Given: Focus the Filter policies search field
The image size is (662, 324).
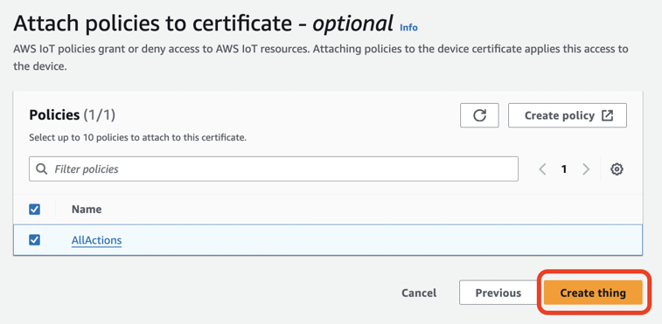Looking at the screenshot, I should 274,169.
